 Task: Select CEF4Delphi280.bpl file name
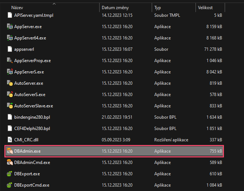tap(32, 128)
